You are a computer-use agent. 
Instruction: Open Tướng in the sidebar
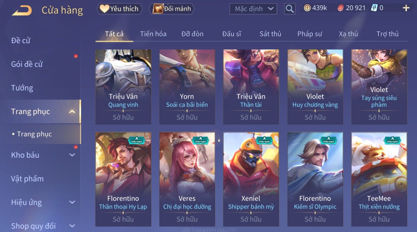pos(22,88)
